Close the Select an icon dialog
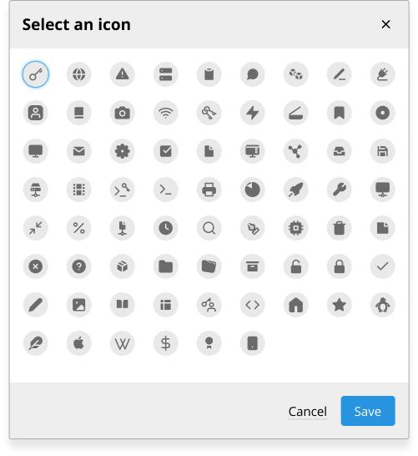Screen dimensions: 418x456 click(x=385, y=24)
